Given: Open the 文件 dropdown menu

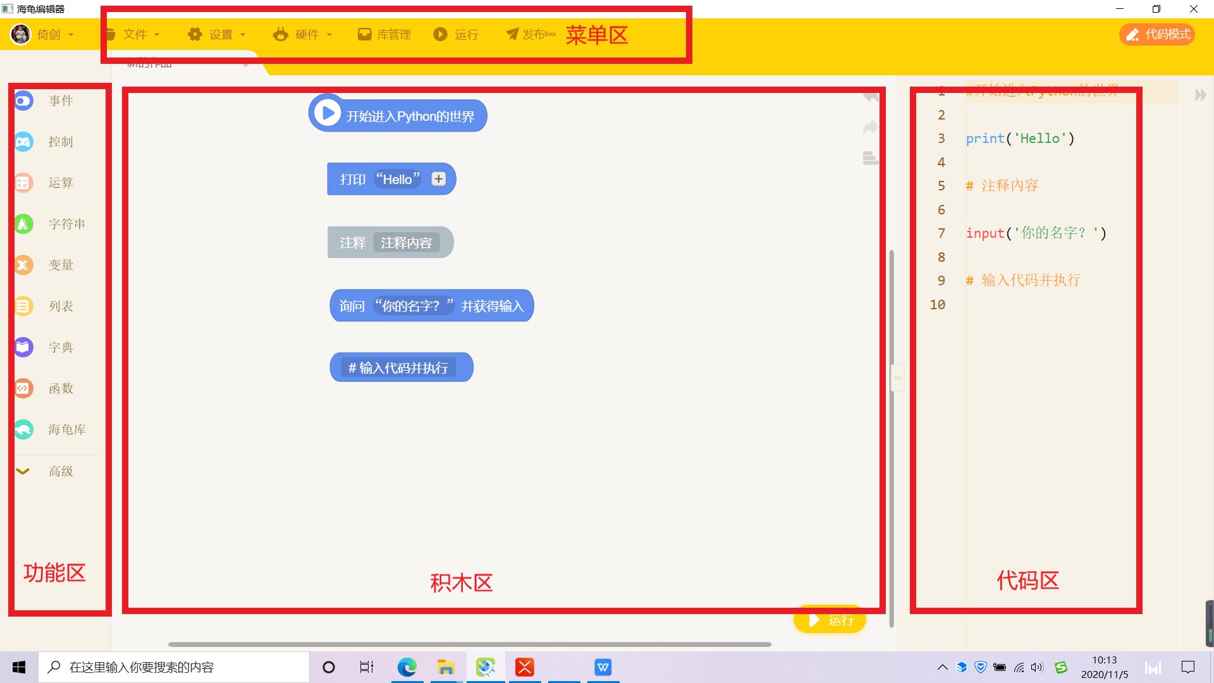Looking at the screenshot, I should coord(132,34).
